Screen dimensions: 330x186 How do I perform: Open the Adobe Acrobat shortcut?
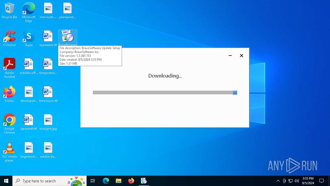click(10, 68)
